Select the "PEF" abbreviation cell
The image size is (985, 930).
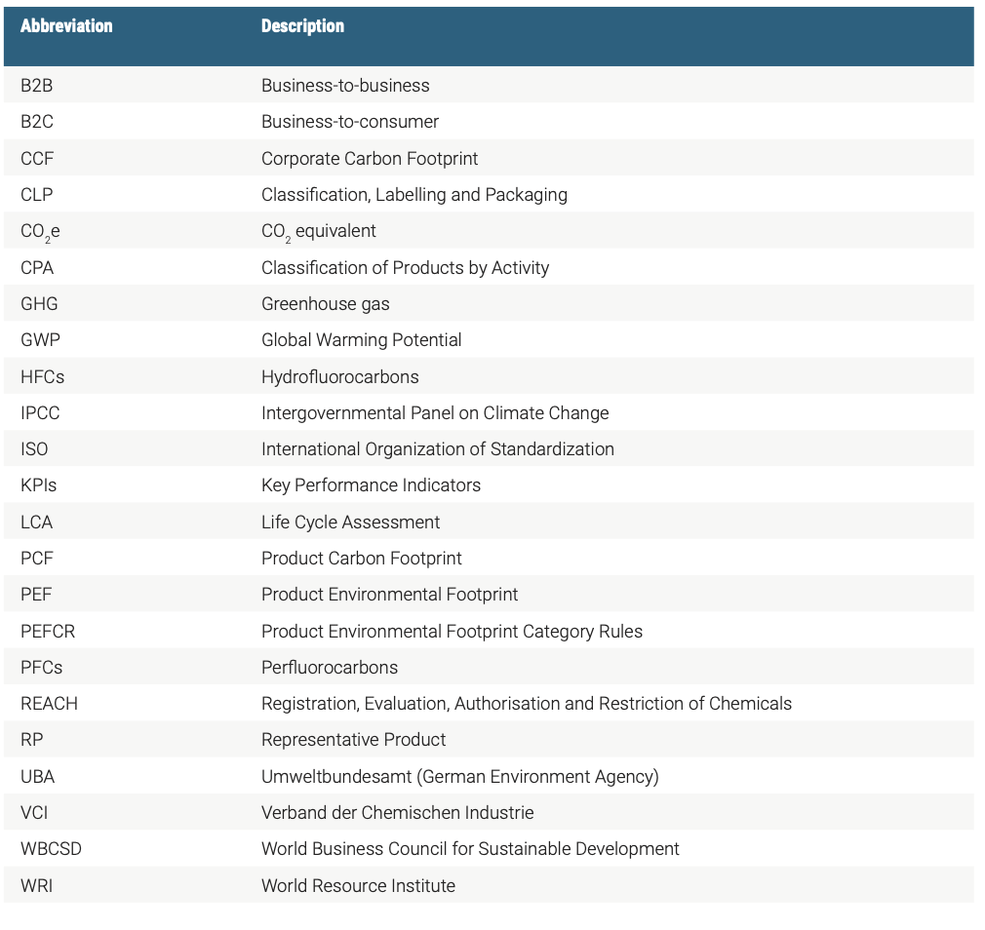[x=36, y=595]
